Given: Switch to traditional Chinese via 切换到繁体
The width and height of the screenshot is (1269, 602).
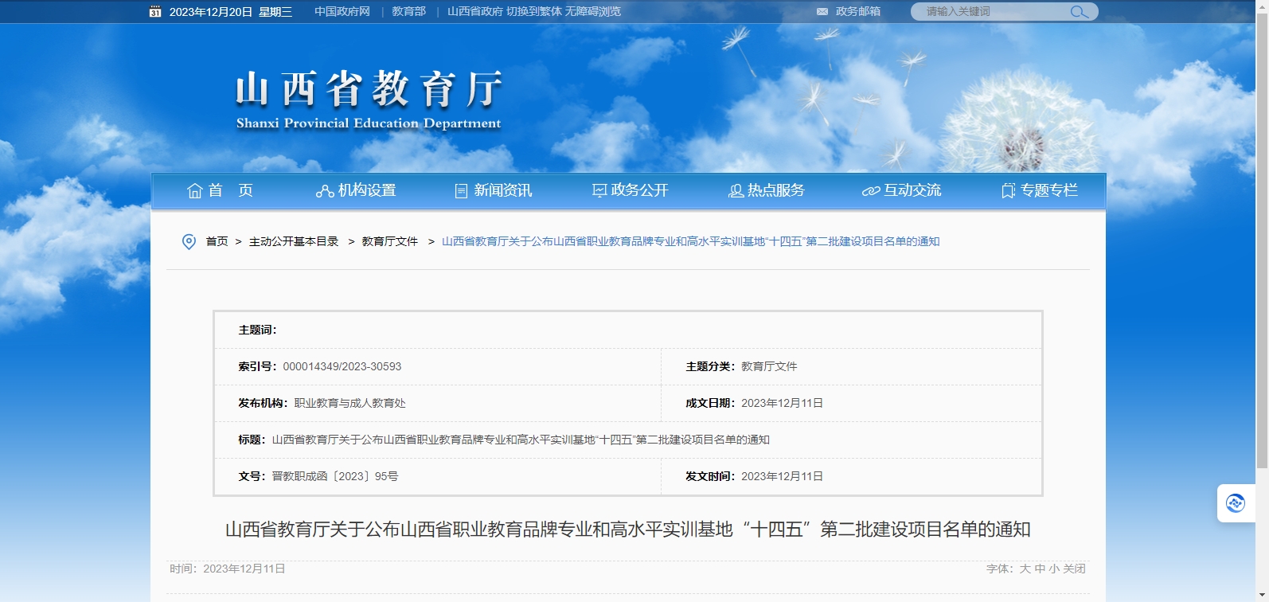Looking at the screenshot, I should click(534, 12).
